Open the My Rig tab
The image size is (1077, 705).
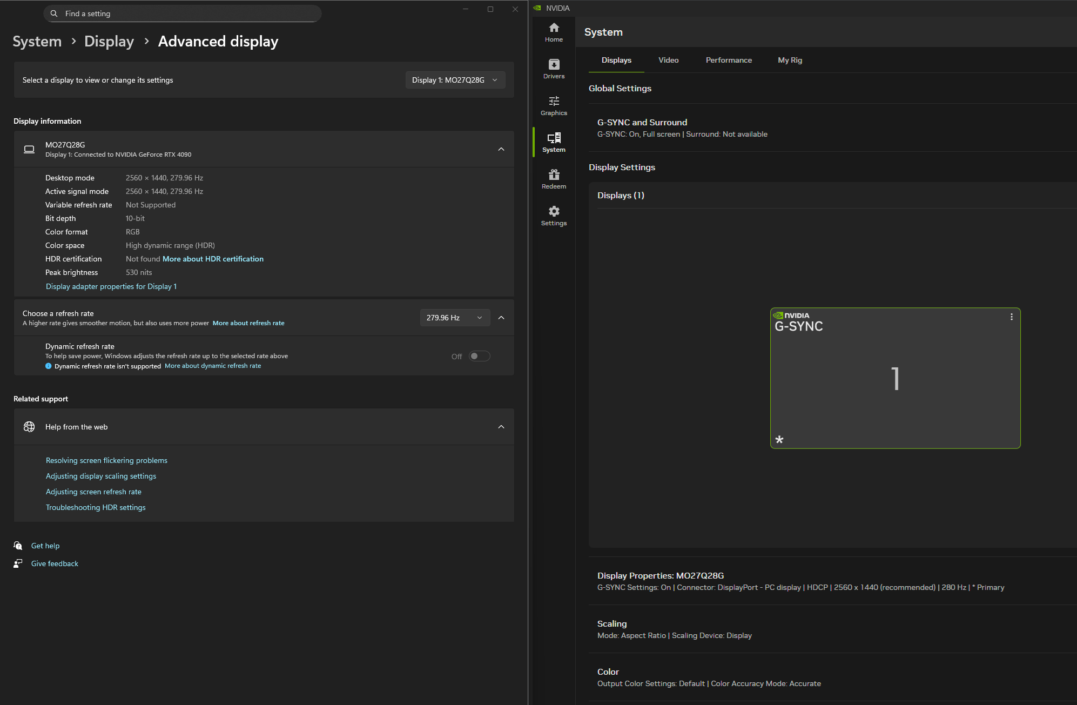click(x=790, y=60)
